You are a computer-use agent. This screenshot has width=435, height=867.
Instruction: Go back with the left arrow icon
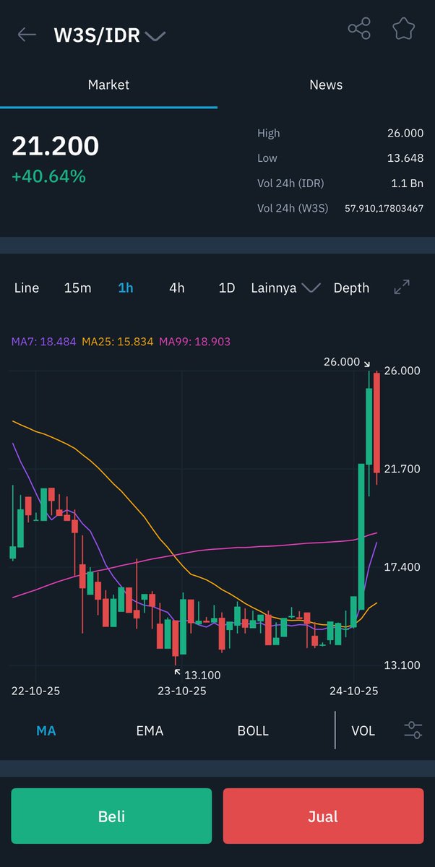coord(27,35)
